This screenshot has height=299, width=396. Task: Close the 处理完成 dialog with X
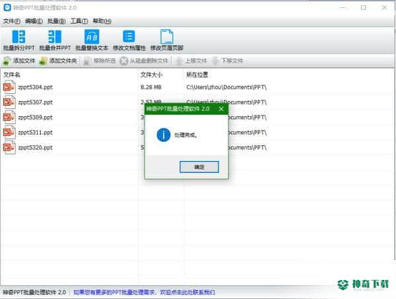(x=221, y=109)
